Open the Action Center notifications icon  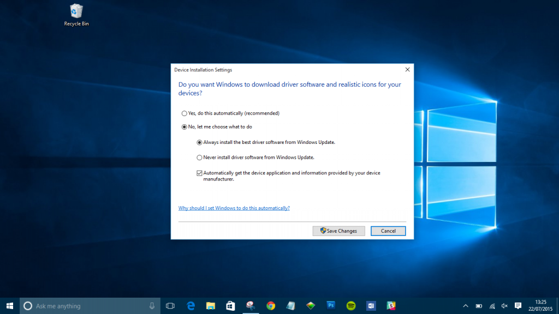pyautogui.click(x=518, y=305)
